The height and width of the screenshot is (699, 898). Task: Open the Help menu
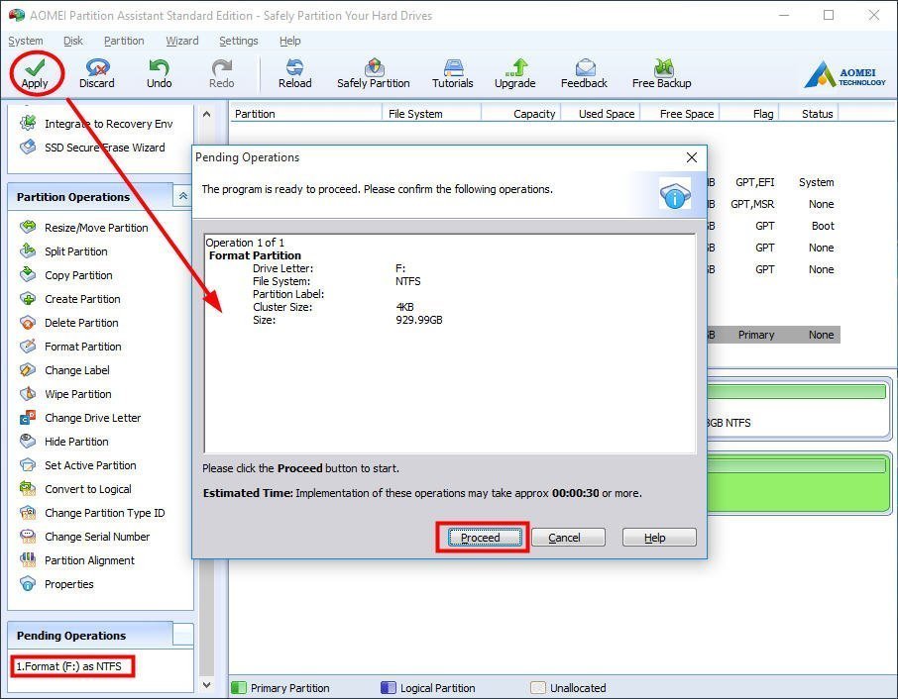(x=289, y=41)
